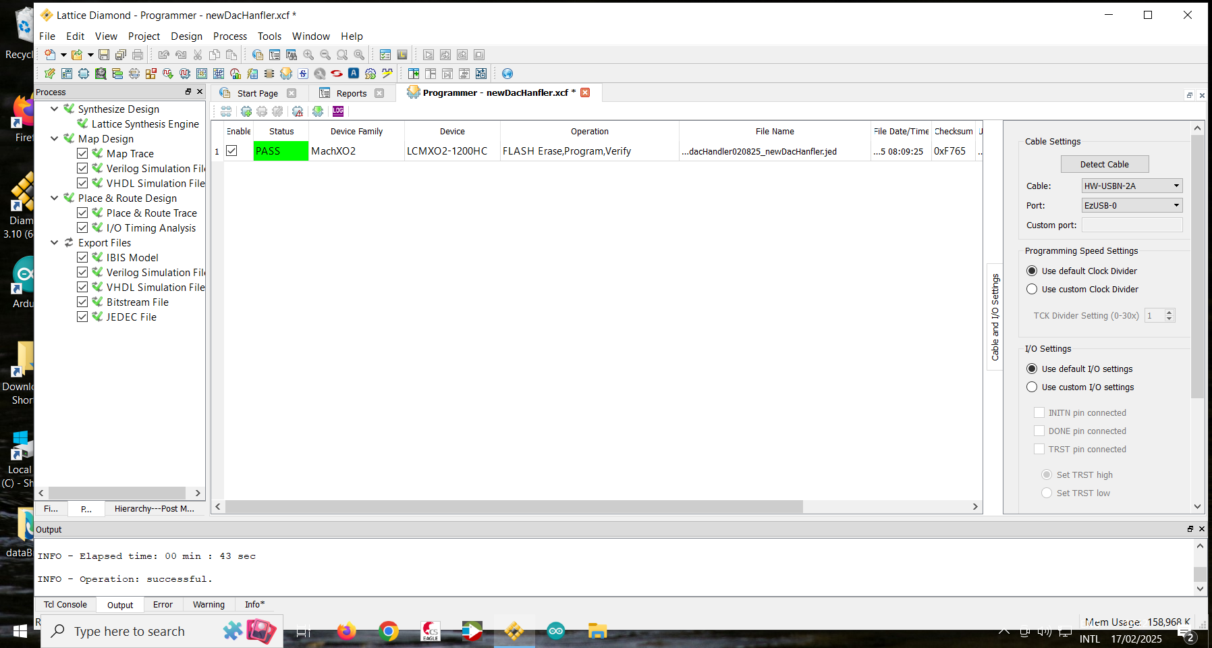Open the New file dropdown arrow

pos(63,55)
